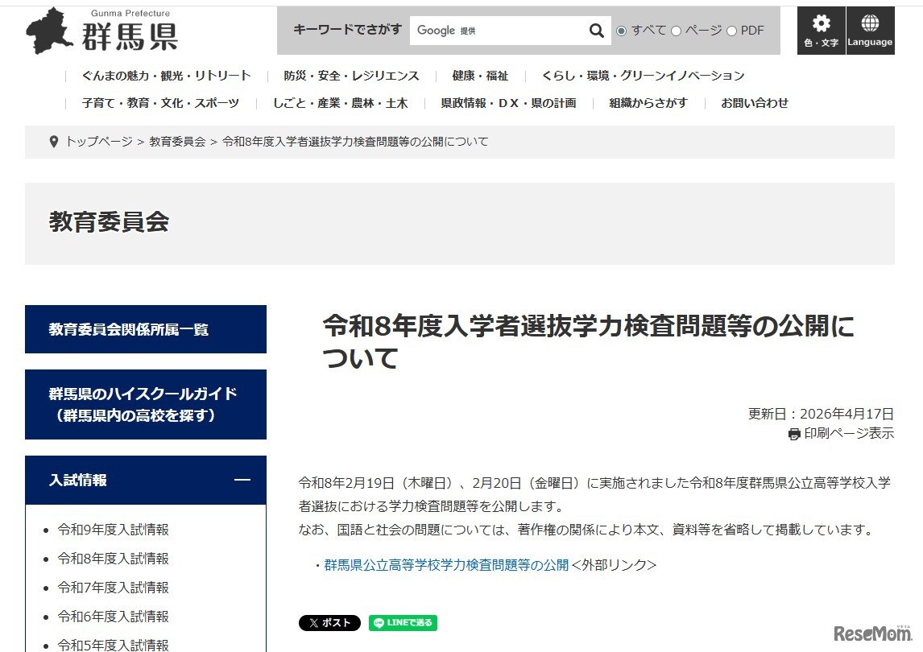The height and width of the screenshot is (652, 923).
Task: Open the お問い合わせ menu item
Action: [x=754, y=103]
